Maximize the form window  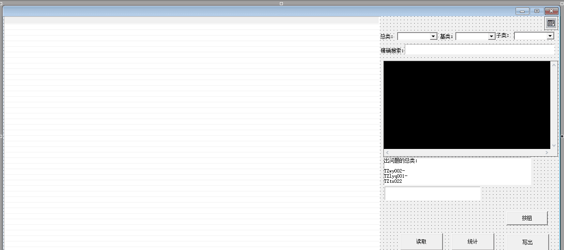(x=537, y=11)
